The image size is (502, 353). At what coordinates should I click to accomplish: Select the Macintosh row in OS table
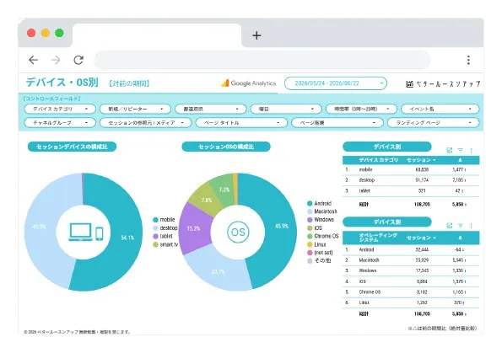pos(411,260)
